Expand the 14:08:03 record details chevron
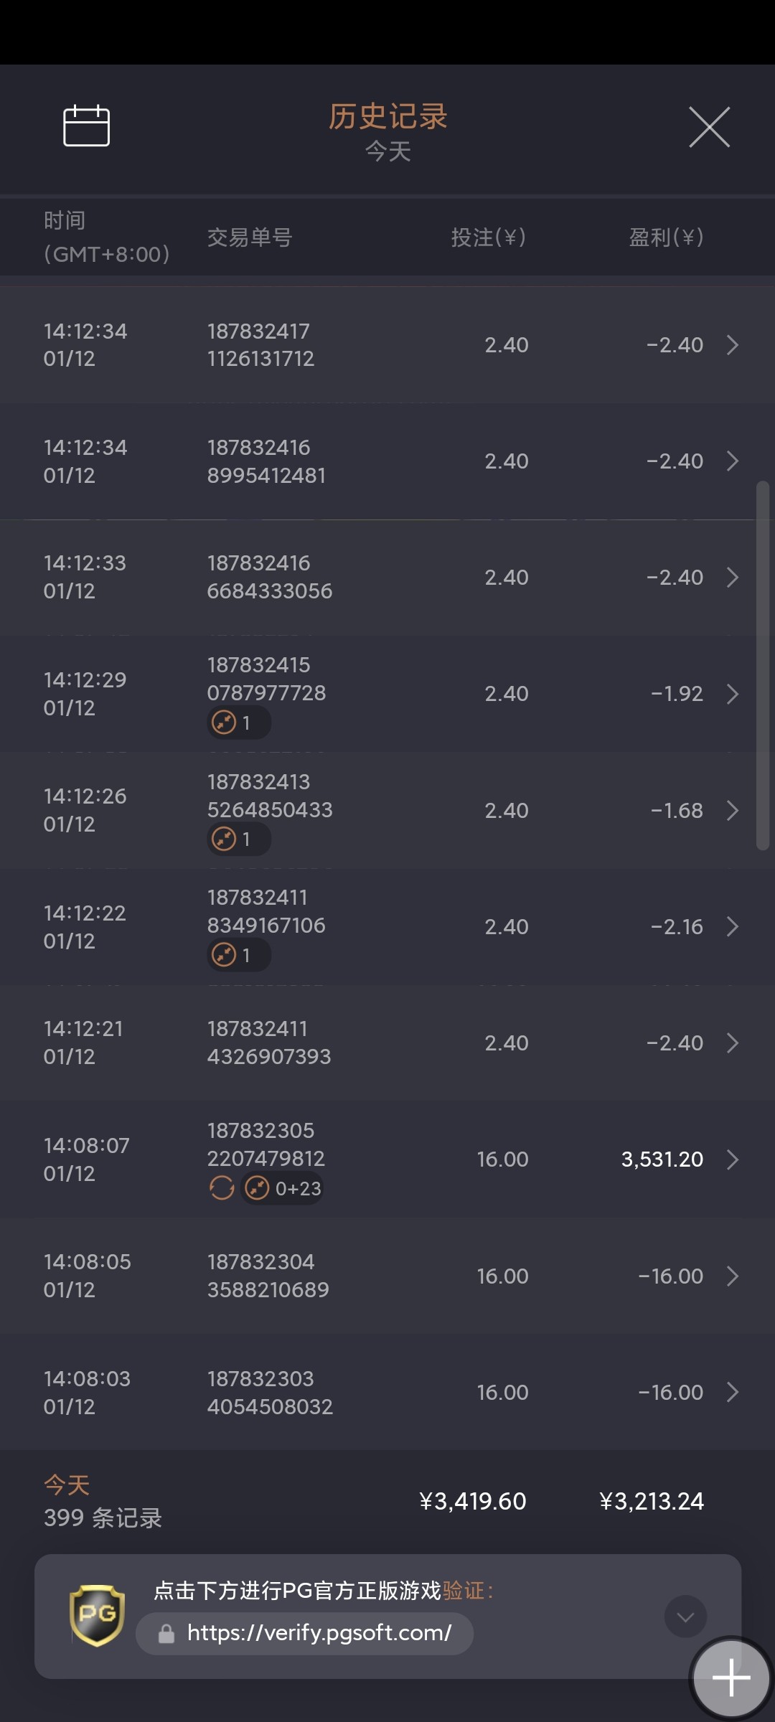775x1722 pixels. [732, 1393]
